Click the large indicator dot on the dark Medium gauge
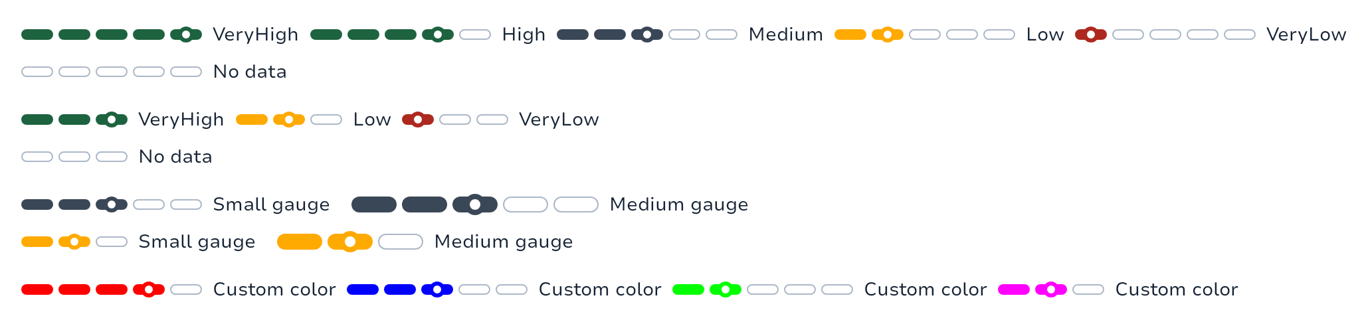Image resolution: width=1368 pixels, height=324 pixels. click(475, 204)
